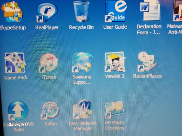
Task: Select the "SkypeSetup" label text
Action: pyautogui.click(x=13, y=28)
